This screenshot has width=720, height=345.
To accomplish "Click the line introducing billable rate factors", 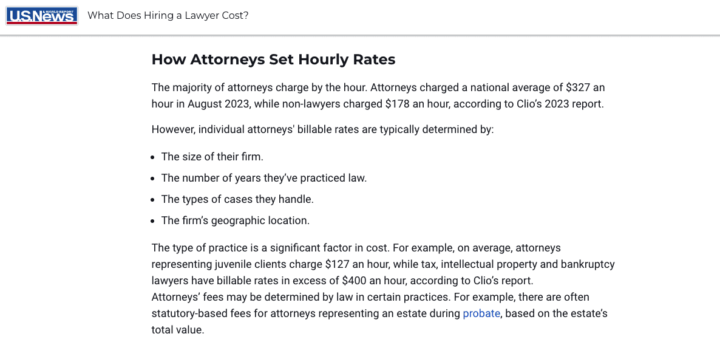I will 322,130.
